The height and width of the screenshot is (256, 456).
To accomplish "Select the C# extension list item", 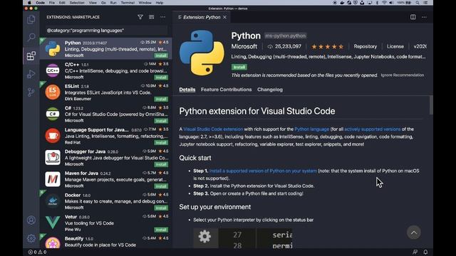I will [x=106, y=114].
